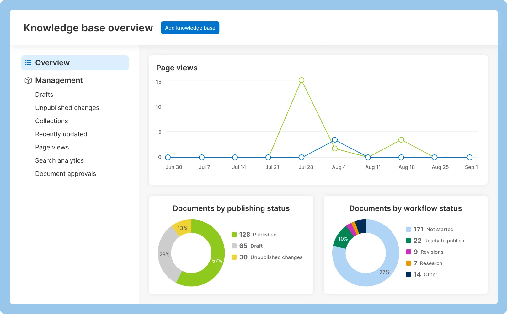Image resolution: width=507 pixels, height=314 pixels.
Task: Click the navy Other legend square
Action: [x=408, y=274]
